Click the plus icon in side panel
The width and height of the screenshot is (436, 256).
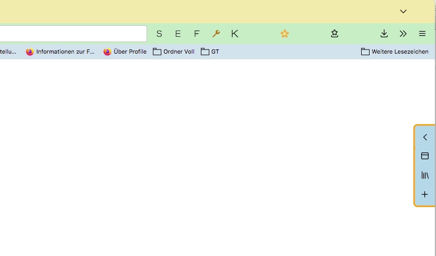coord(424,194)
